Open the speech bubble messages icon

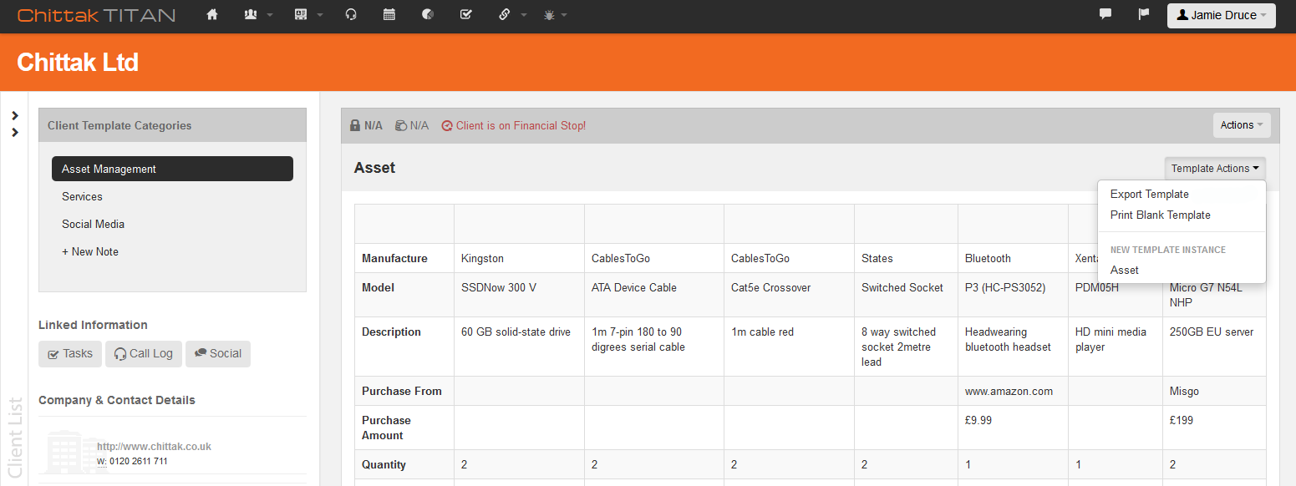click(x=1105, y=14)
